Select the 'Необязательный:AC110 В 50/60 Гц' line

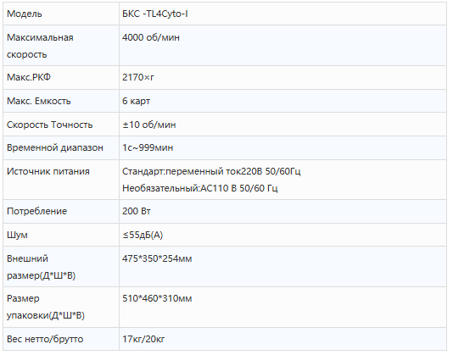[200, 188]
